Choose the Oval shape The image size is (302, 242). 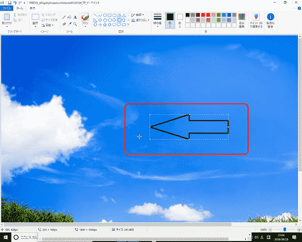coord(105,15)
